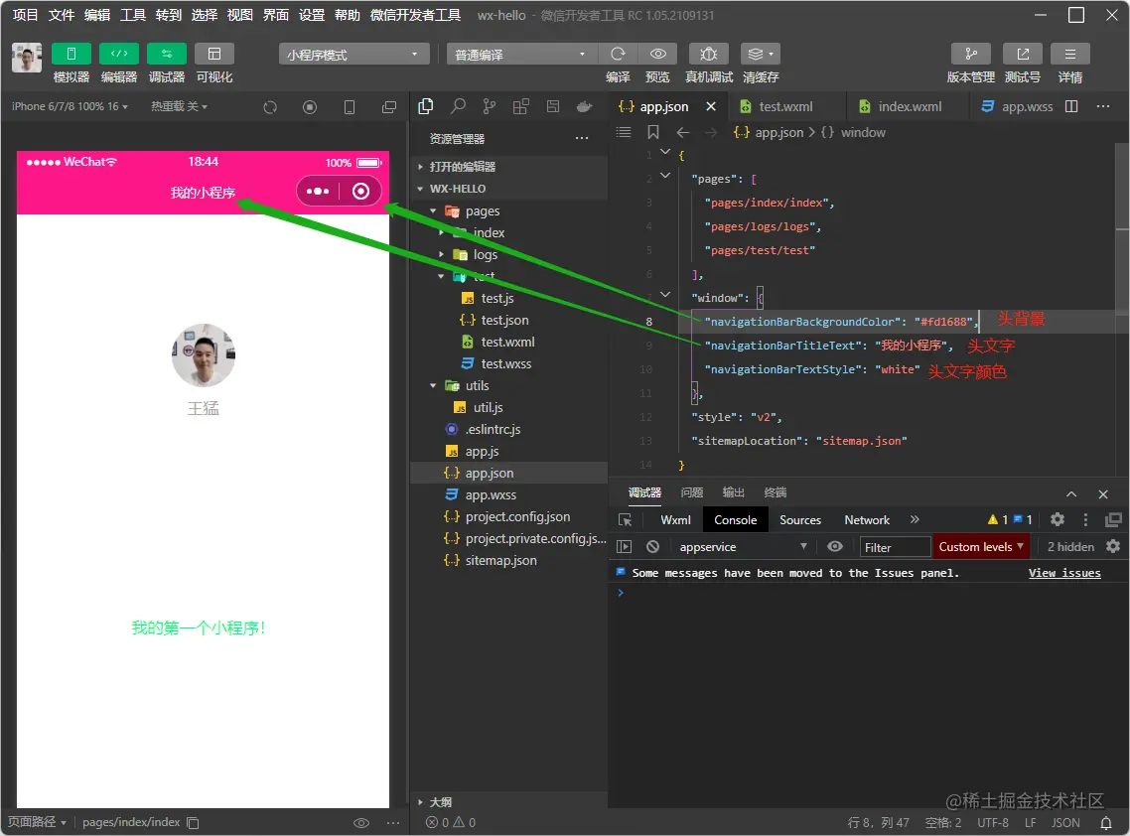Collapse the utils folder
The image size is (1130, 836).
pyautogui.click(x=508, y=385)
